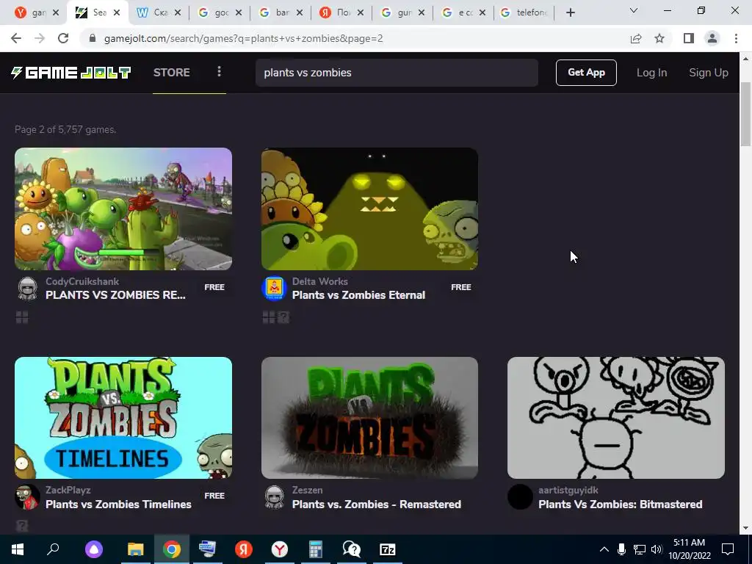Reload the page
The width and height of the screenshot is (752, 564).
pos(63,38)
